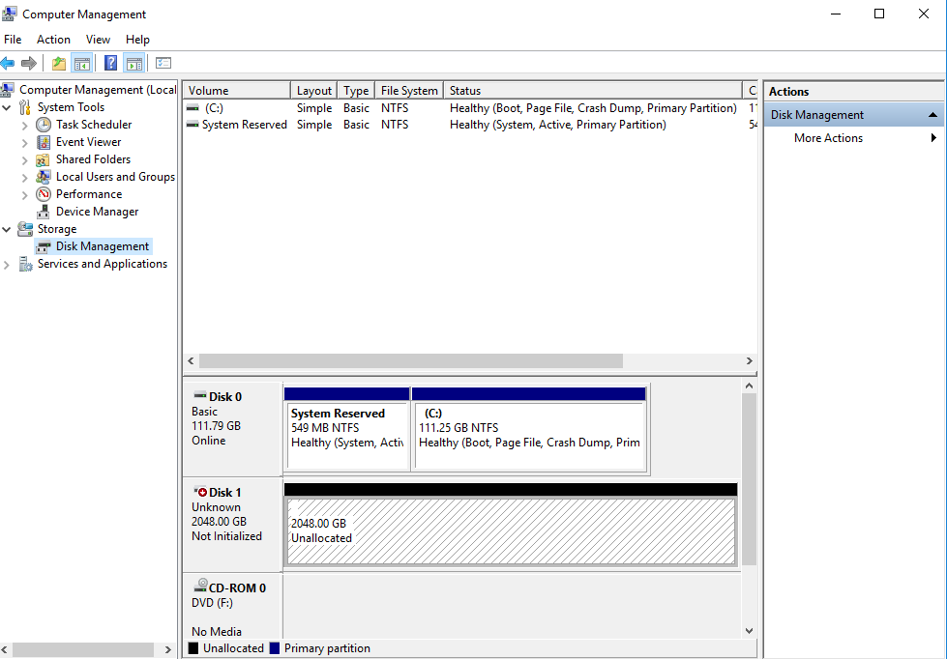Image resolution: width=947 pixels, height=659 pixels.
Task: Click the Device Manager icon
Action: tap(43, 212)
